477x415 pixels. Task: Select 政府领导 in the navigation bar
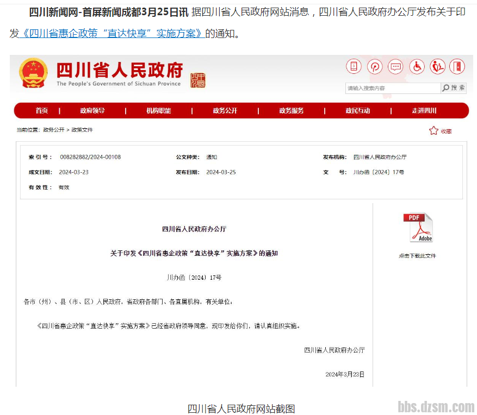(x=92, y=111)
